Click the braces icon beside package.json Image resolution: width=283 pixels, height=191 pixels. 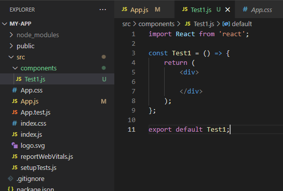coord(11,188)
